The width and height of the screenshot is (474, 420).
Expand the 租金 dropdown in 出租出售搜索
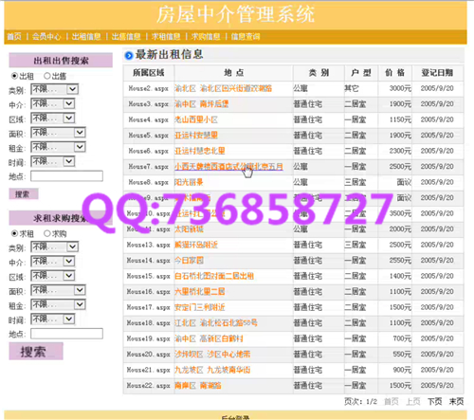click(x=58, y=147)
